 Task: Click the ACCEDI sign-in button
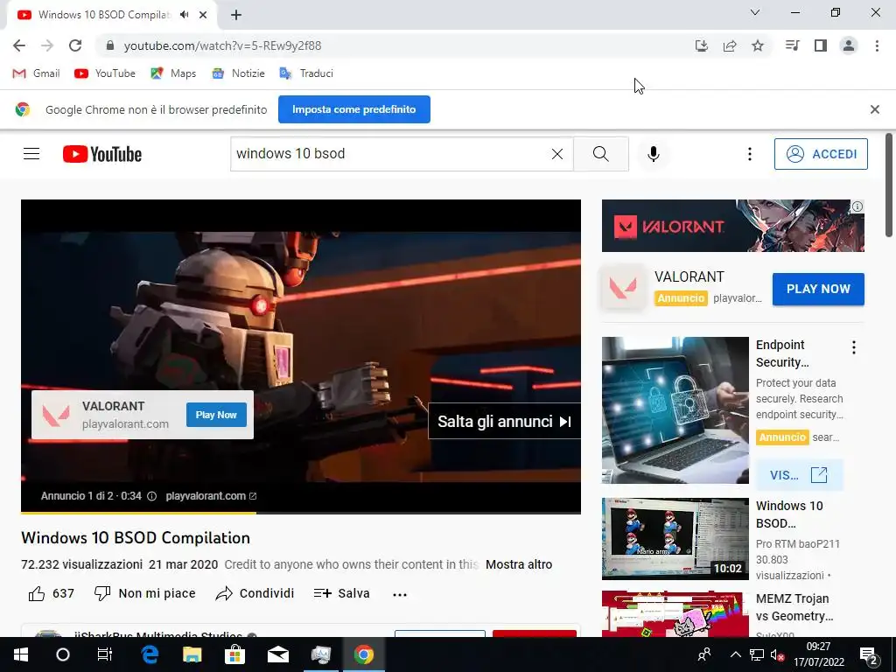pyautogui.click(x=821, y=154)
